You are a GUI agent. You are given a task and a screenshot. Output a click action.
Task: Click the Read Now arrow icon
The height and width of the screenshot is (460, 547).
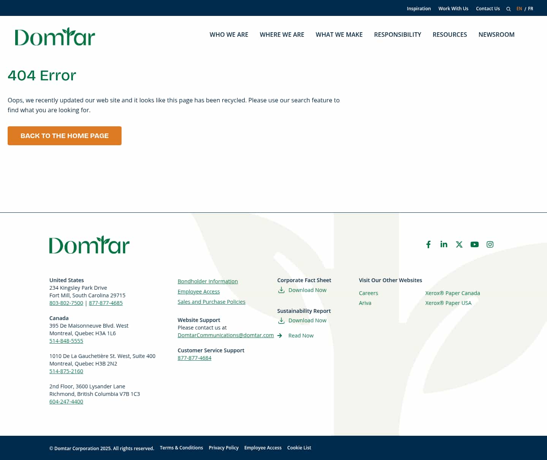click(280, 336)
